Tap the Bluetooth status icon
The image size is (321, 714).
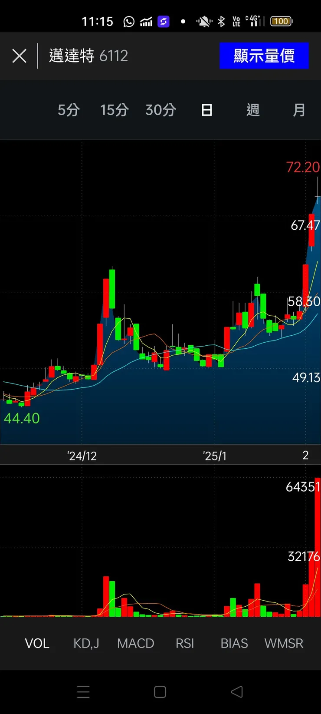tap(221, 21)
